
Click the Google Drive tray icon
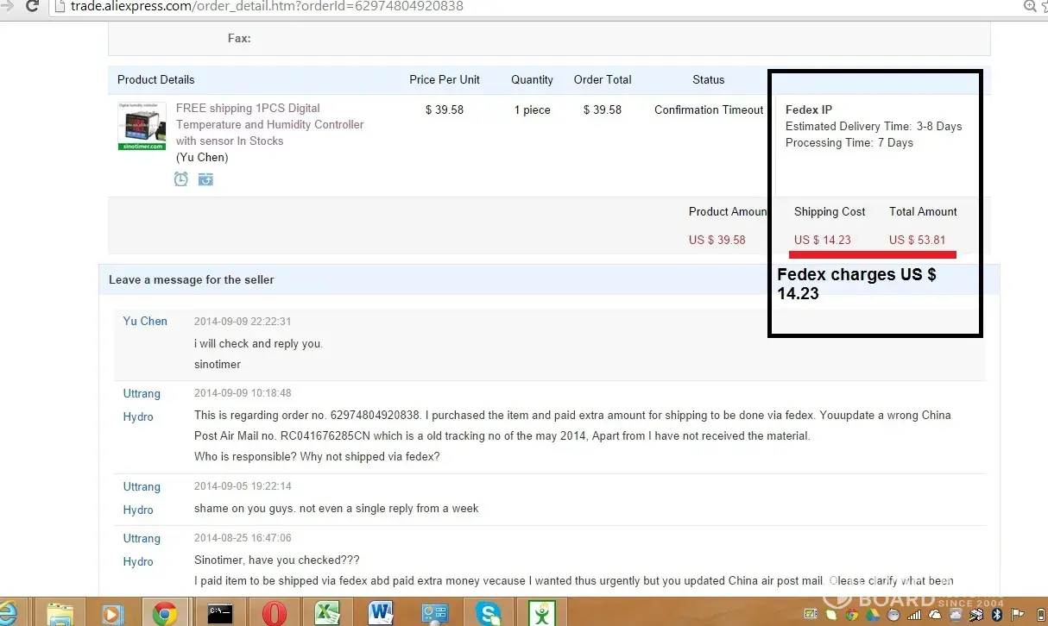pyautogui.click(x=873, y=615)
